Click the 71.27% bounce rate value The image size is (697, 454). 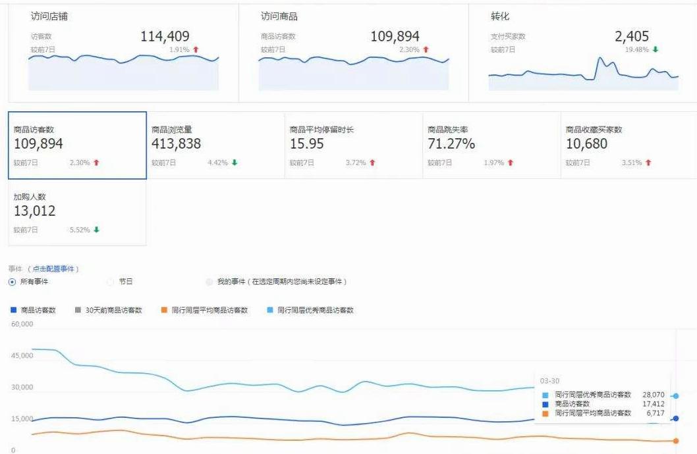pyautogui.click(x=451, y=144)
